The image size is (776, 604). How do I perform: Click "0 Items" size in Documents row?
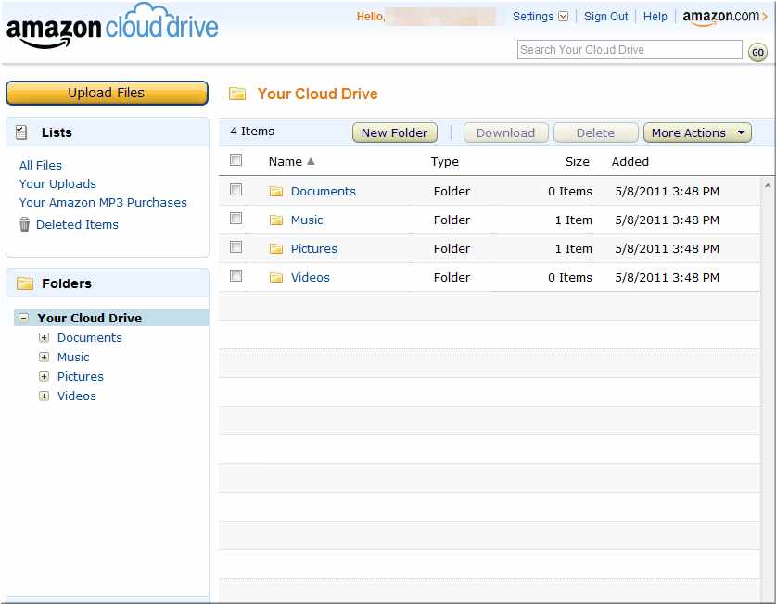click(569, 192)
